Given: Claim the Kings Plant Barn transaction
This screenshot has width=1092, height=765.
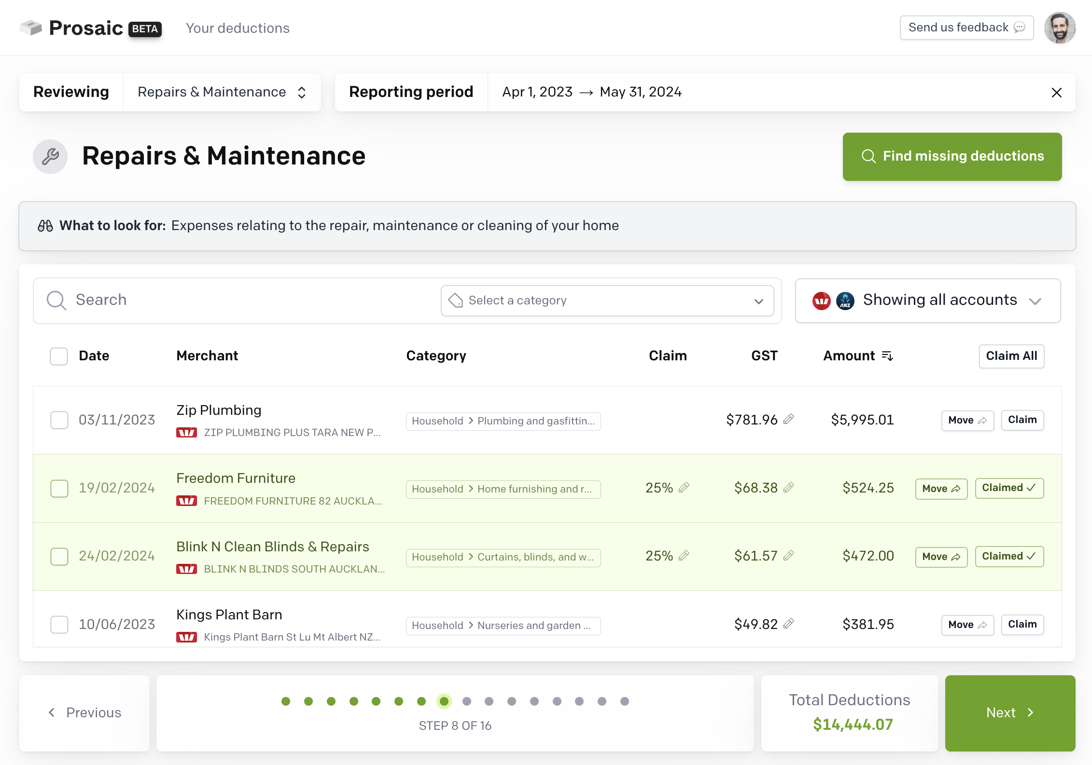Looking at the screenshot, I should (x=1022, y=624).
